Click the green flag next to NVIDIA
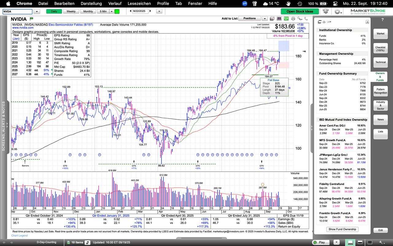Image resolution: width=393 pixels, height=246 pixels. [x=31, y=19]
